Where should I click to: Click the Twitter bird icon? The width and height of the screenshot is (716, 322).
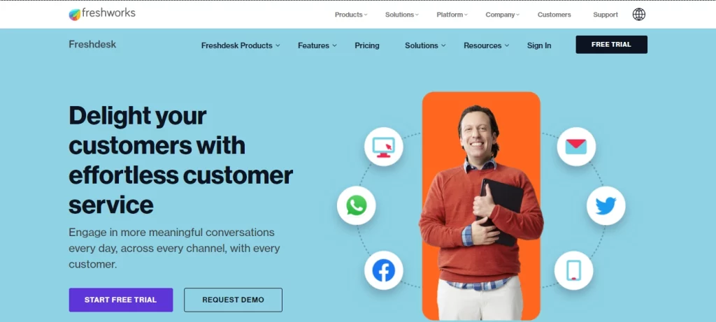point(606,205)
